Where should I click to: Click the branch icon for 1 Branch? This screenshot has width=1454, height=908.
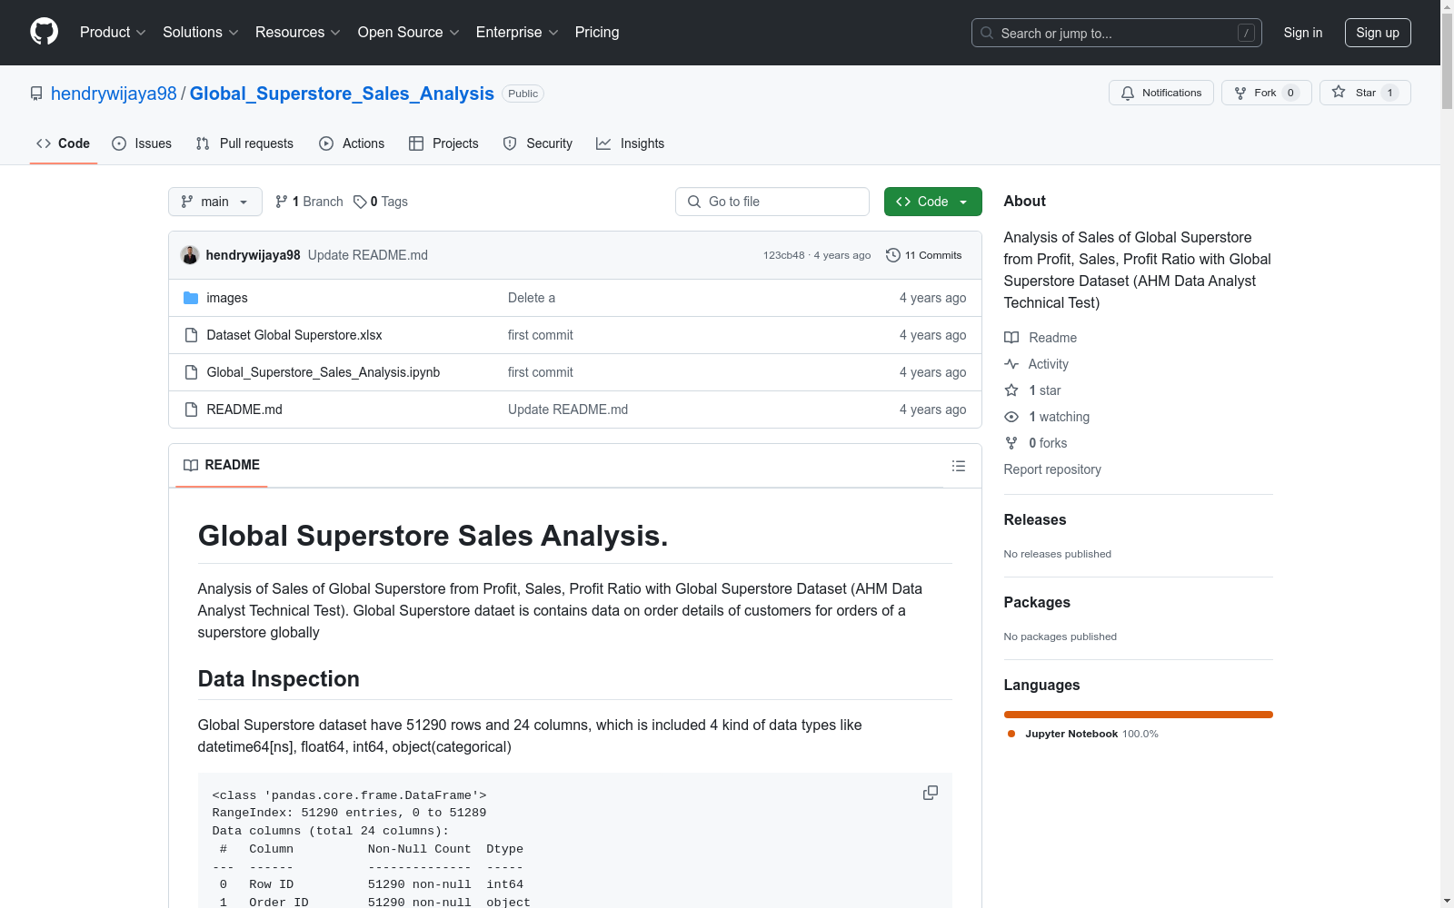(282, 202)
